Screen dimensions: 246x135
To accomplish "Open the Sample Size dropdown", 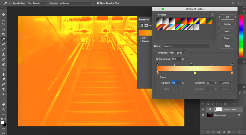I will 37,3.
